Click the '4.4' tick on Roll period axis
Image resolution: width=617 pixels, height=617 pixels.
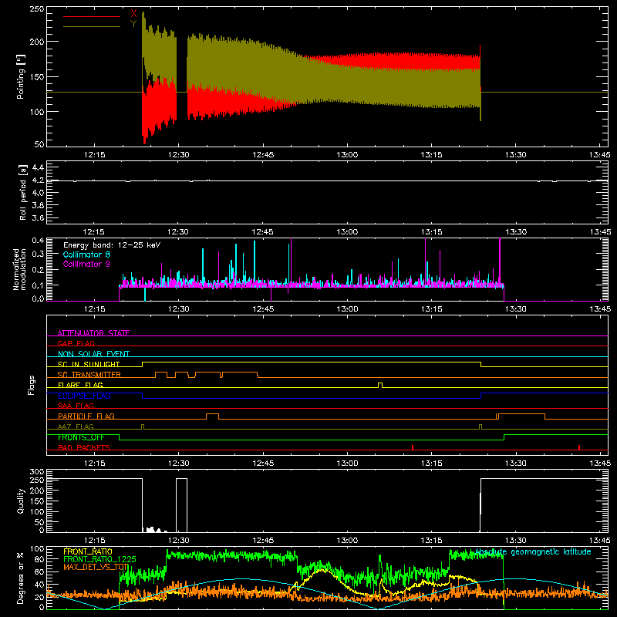pyautogui.click(x=38, y=167)
